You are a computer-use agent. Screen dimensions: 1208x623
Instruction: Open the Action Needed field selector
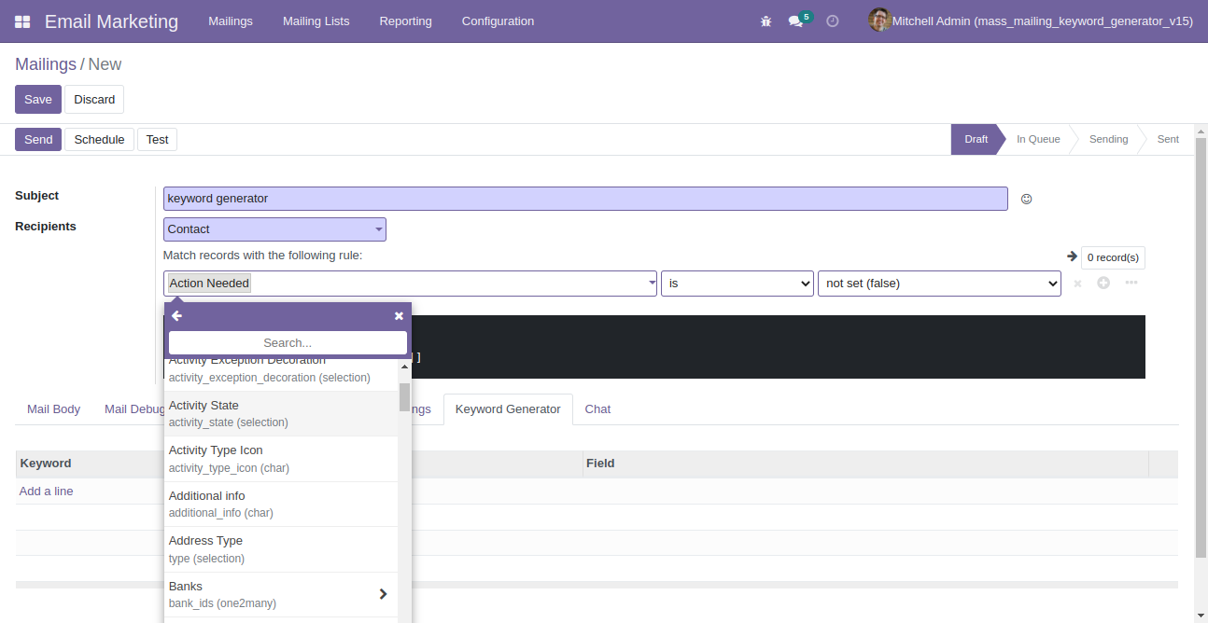coord(410,284)
